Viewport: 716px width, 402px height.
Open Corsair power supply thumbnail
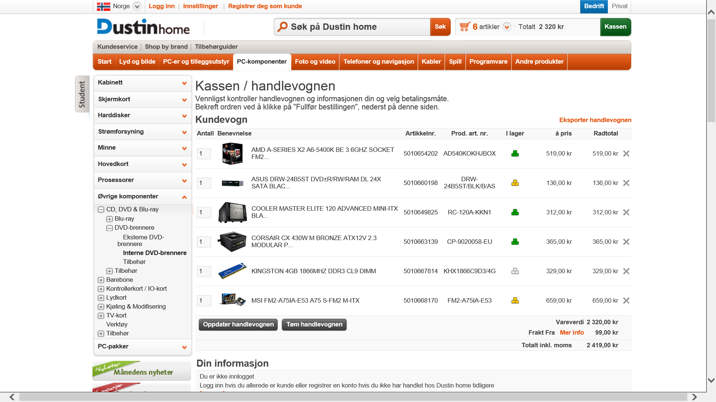232,242
